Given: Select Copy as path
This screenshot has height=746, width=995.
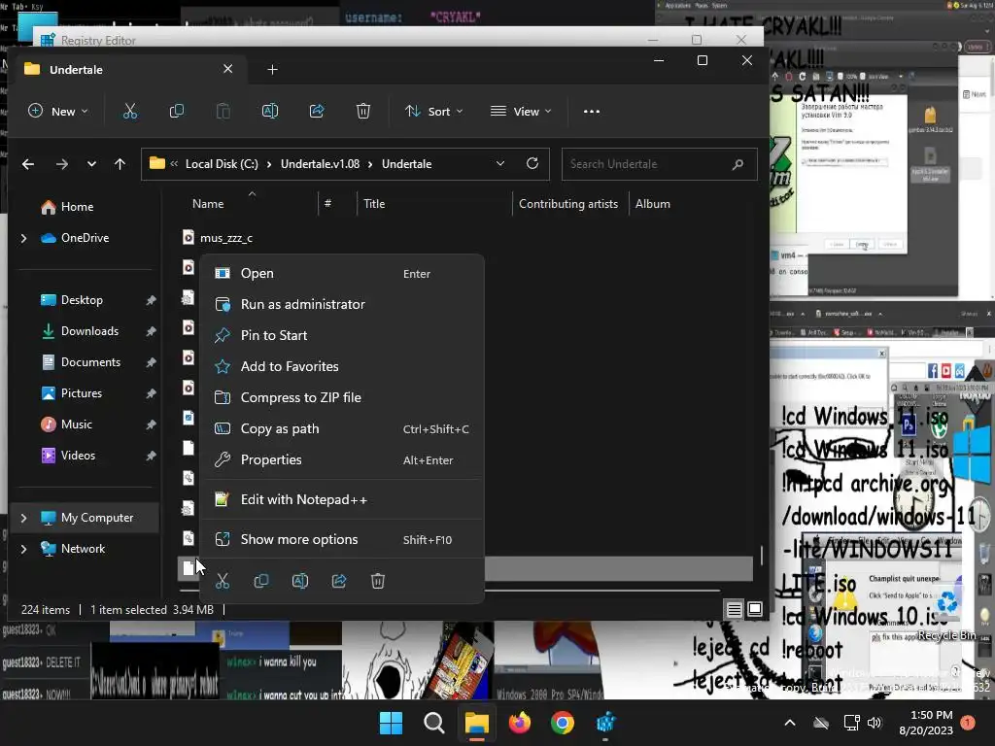Looking at the screenshot, I should coord(342,428).
